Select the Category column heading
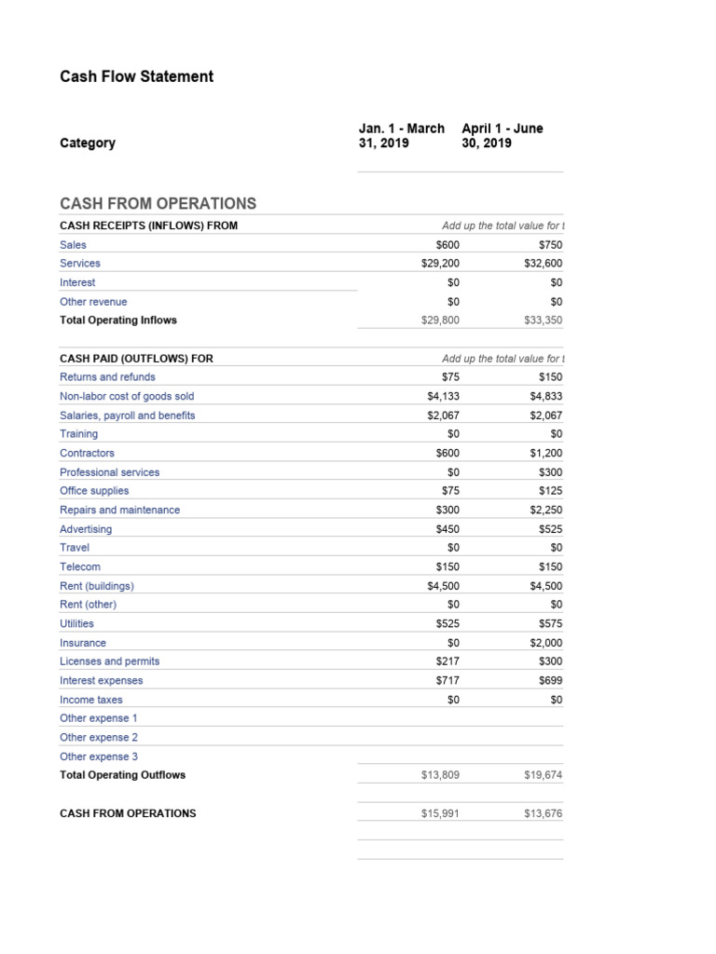Image resolution: width=716 pixels, height=954 pixels. (x=88, y=143)
